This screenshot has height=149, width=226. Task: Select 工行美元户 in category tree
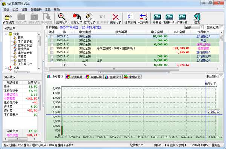[x=25, y=64]
